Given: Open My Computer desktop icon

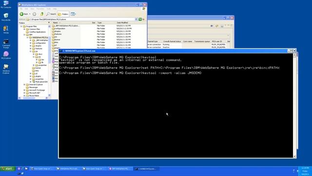Looking at the screenshot, I should tap(6, 4).
